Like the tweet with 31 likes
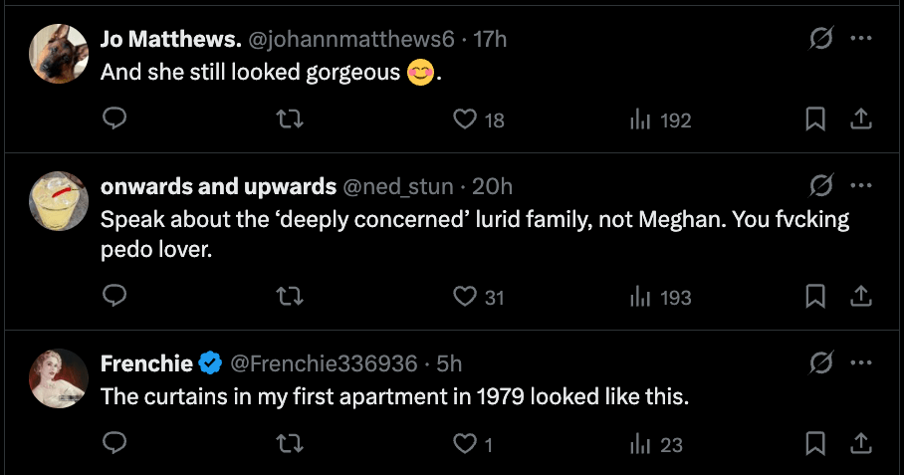The height and width of the screenshot is (475, 904). pyautogui.click(x=465, y=297)
